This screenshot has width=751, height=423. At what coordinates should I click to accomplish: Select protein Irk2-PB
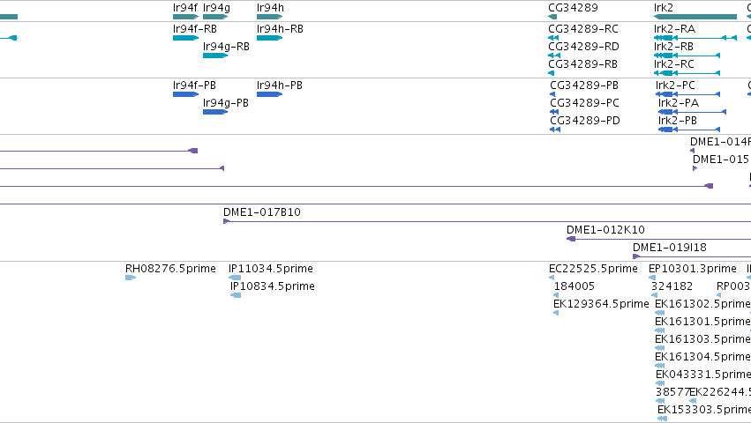(678, 121)
